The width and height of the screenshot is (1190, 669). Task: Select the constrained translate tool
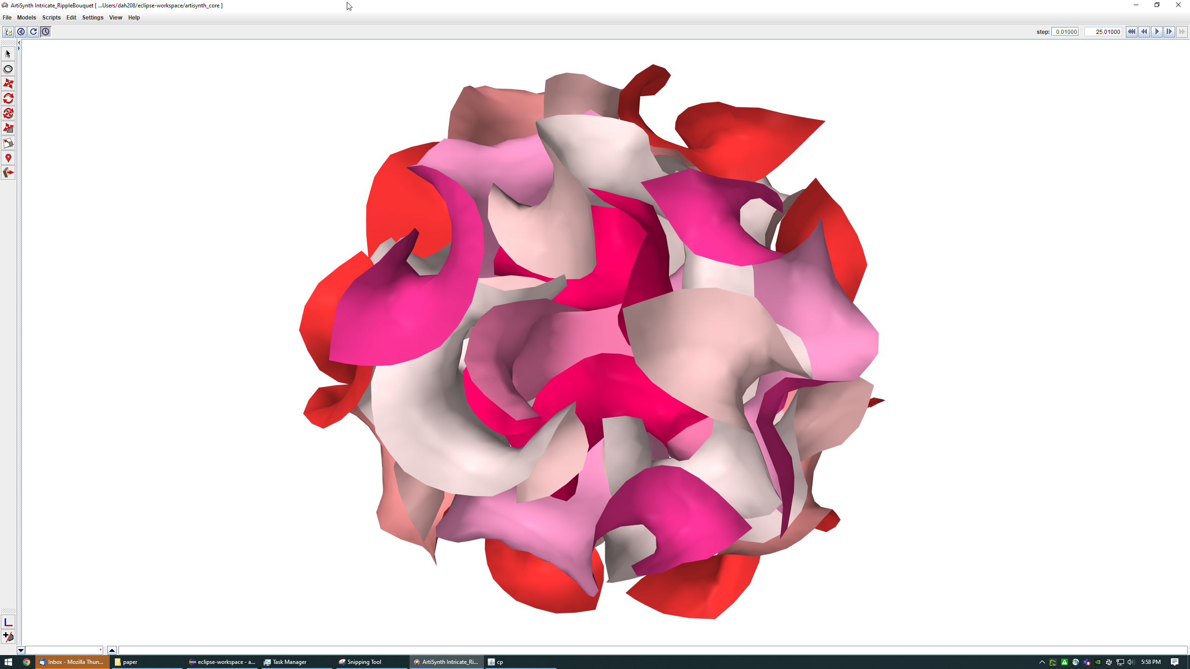(8, 128)
